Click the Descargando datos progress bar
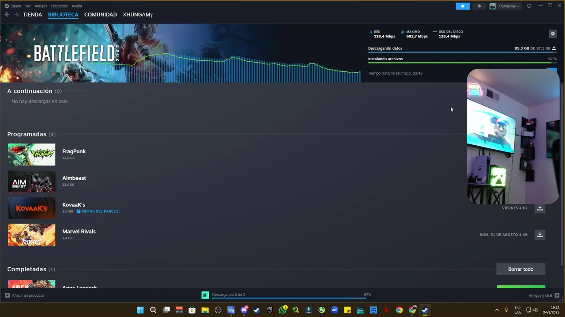Screen dimensions: 565x317 (462, 52)
